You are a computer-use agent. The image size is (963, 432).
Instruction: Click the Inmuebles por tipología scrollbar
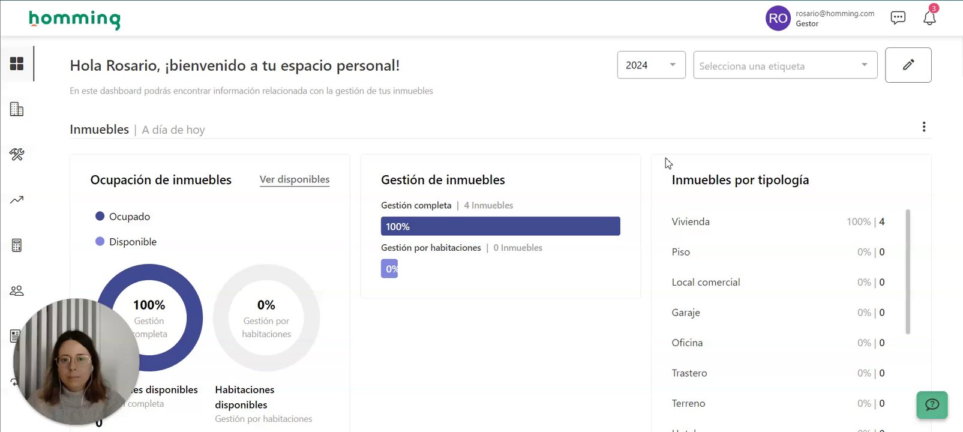pyautogui.click(x=908, y=271)
